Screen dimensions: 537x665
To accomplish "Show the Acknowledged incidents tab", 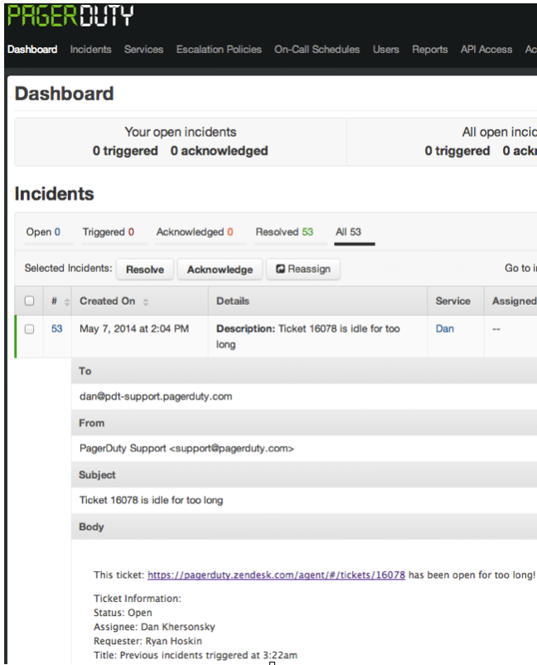I will click(194, 232).
